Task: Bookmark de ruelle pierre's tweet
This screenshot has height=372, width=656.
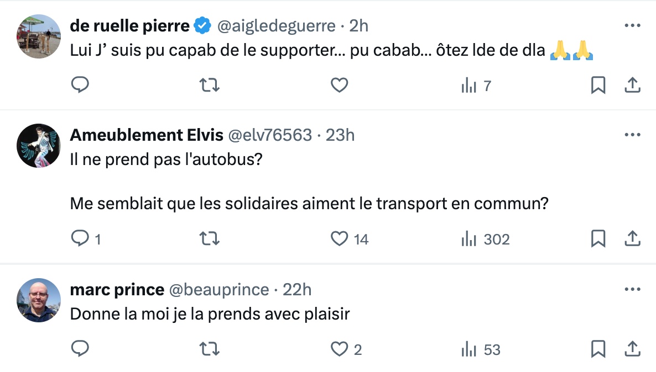Action: (598, 85)
